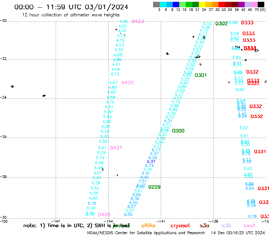Click the 4.57 wave height value
This screenshot has height=236, width=269.
click(177, 98)
